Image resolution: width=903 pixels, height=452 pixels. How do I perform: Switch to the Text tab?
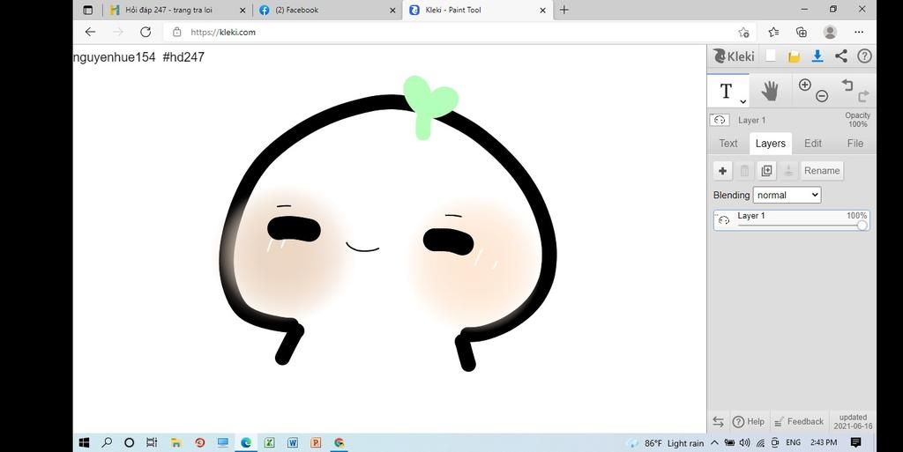(728, 144)
